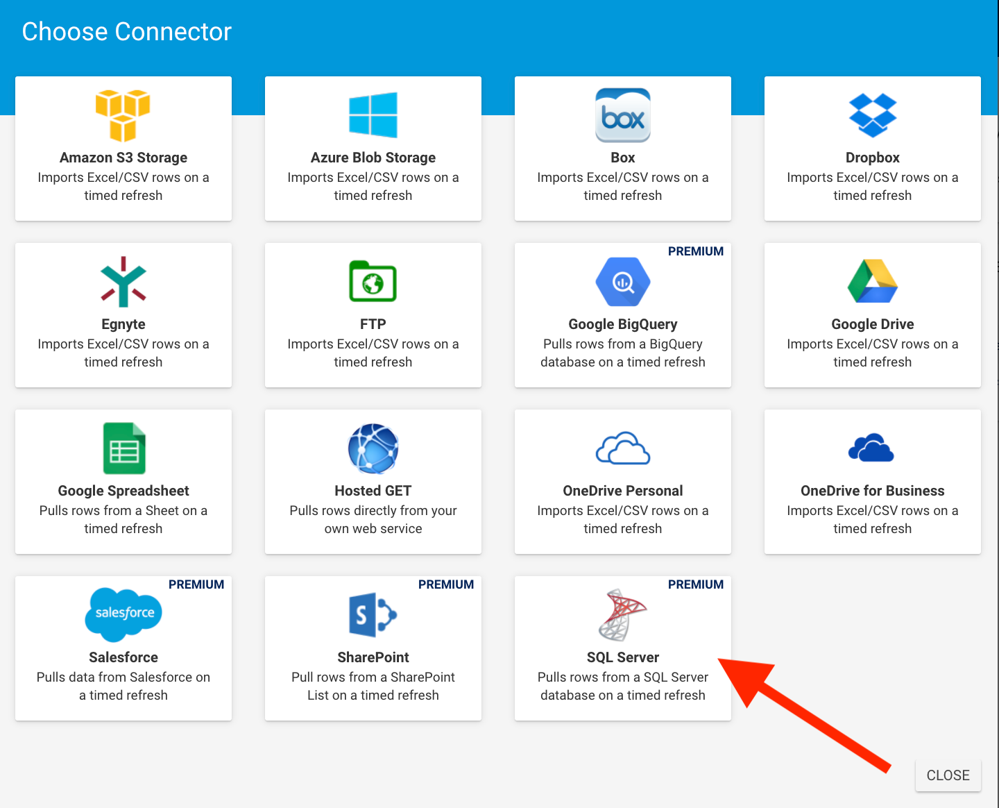Click the Google BigQuery title

coord(623,324)
